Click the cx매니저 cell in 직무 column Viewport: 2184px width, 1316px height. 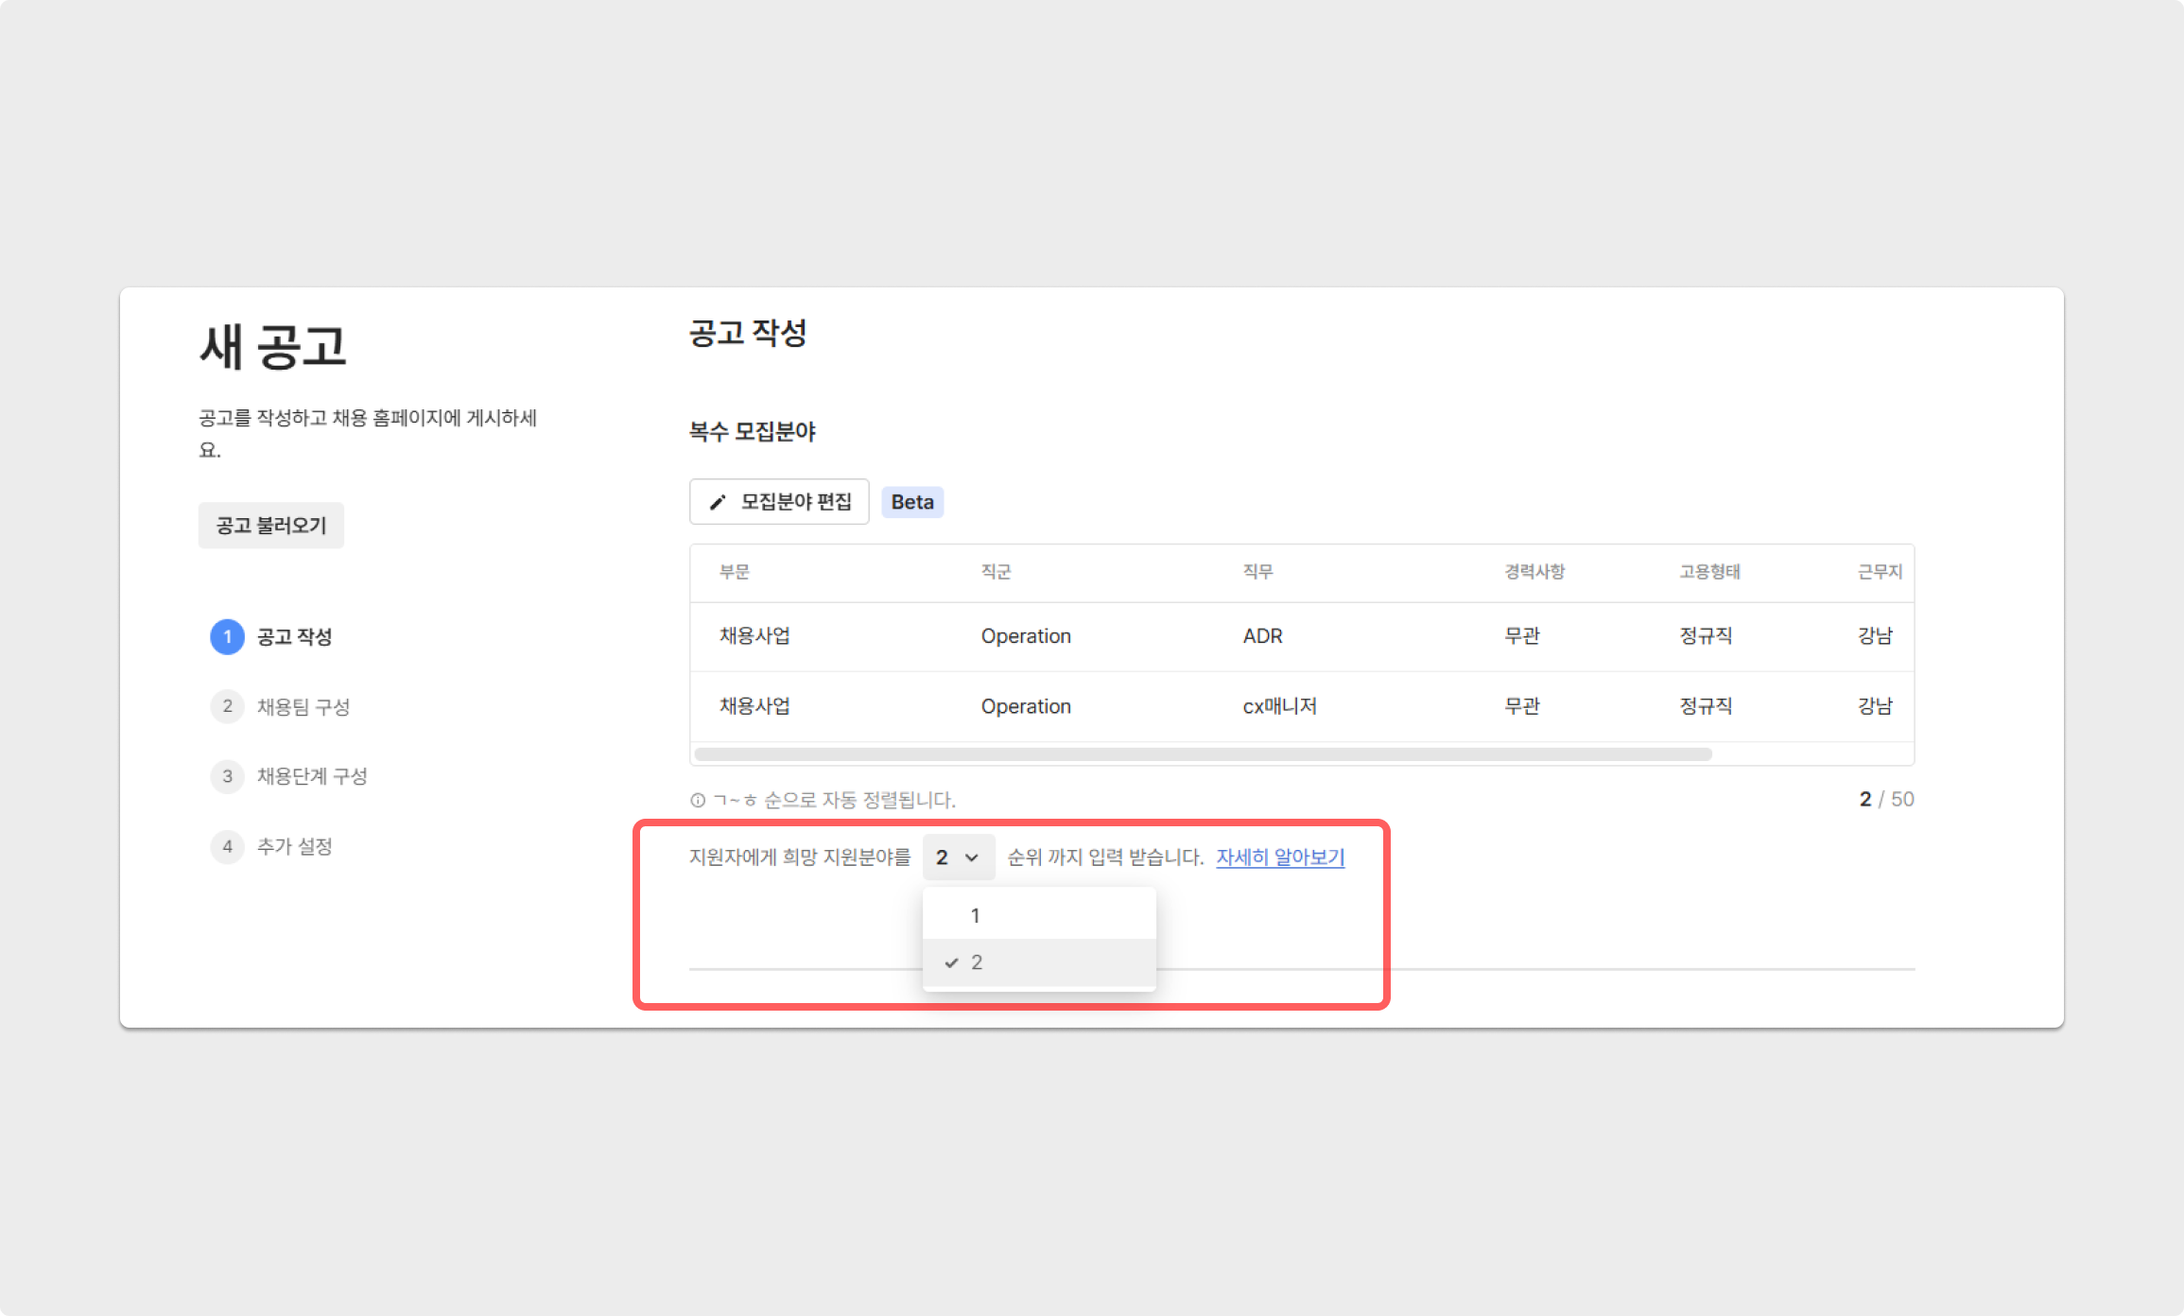[1279, 706]
